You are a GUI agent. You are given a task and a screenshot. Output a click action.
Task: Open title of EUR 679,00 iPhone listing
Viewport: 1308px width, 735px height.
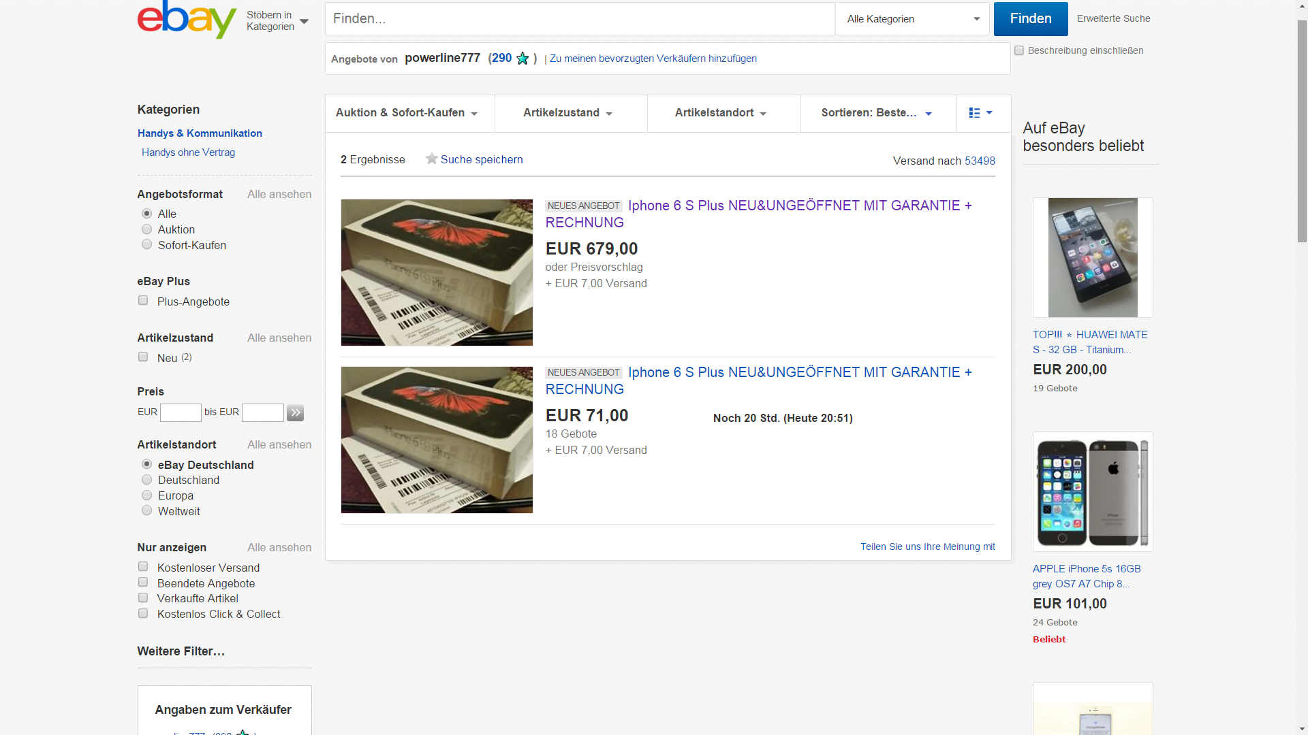tap(758, 214)
